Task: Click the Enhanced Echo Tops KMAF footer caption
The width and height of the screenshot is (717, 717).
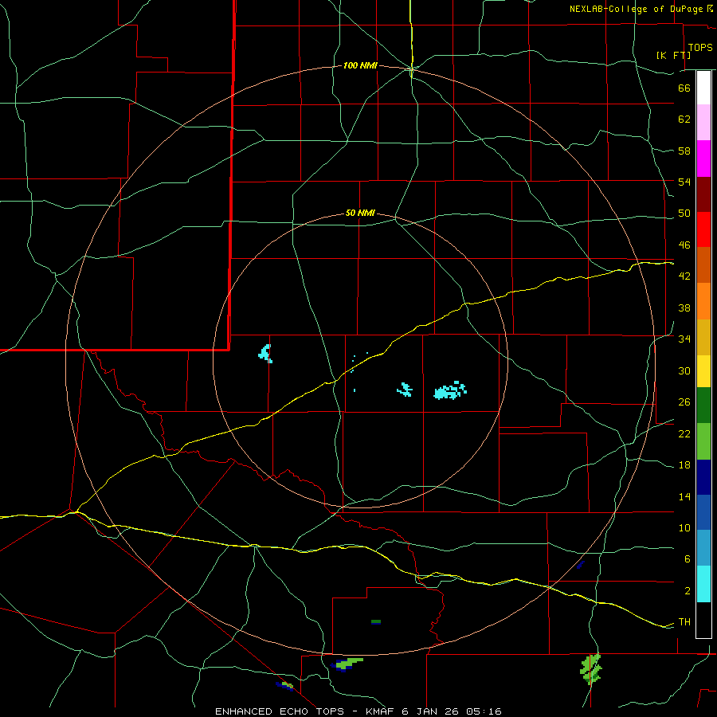Action: (x=358, y=711)
